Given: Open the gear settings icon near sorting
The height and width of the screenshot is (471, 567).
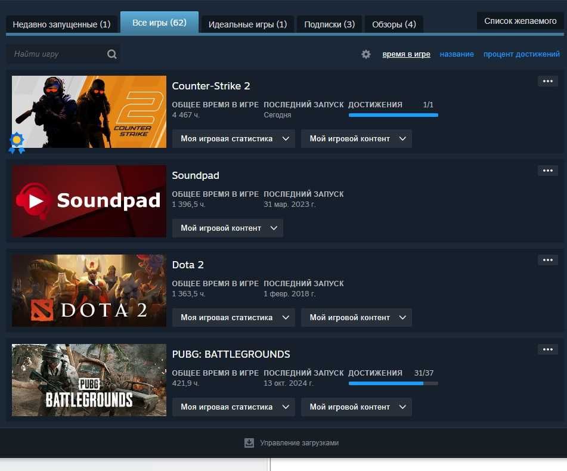Looking at the screenshot, I should (x=366, y=54).
